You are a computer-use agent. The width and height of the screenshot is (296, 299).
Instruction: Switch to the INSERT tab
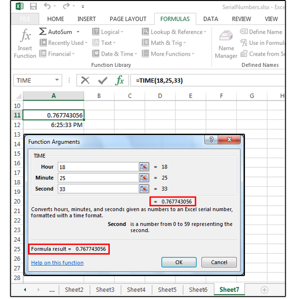87,19
